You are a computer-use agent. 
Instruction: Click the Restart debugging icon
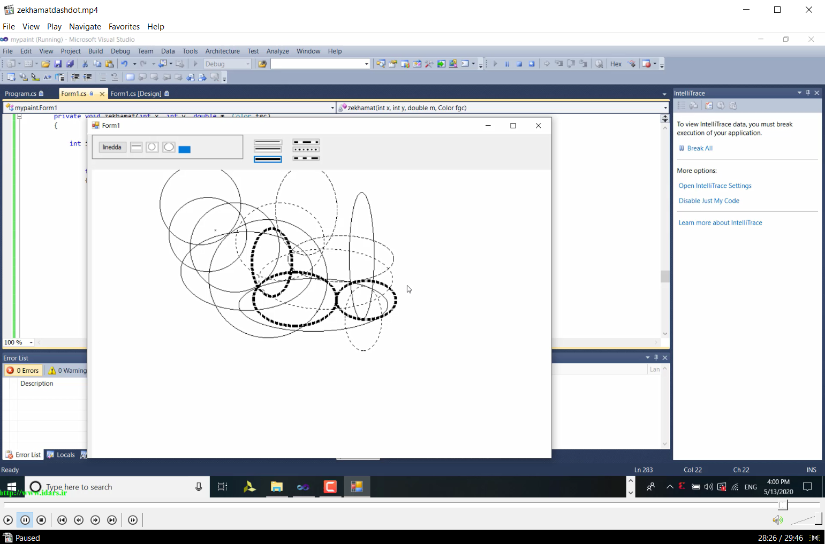[x=532, y=64]
